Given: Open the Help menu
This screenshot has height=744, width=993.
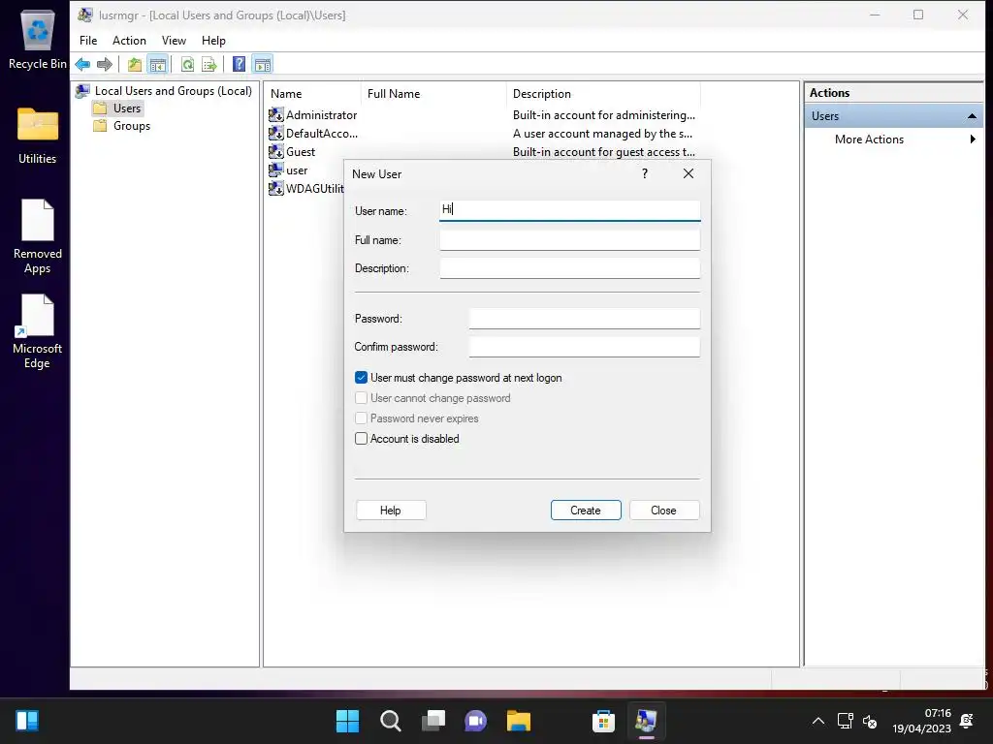Looking at the screenshot, I should [x=213, y=41].
